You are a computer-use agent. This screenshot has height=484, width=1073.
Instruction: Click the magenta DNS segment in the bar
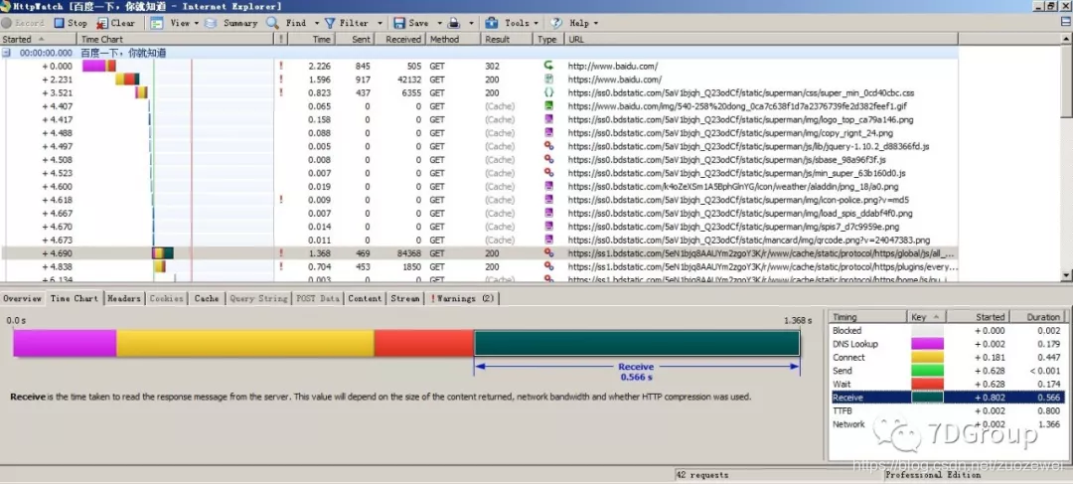65,344
